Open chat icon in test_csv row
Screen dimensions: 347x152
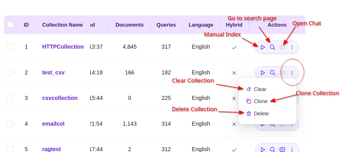[x=282, y=73]
